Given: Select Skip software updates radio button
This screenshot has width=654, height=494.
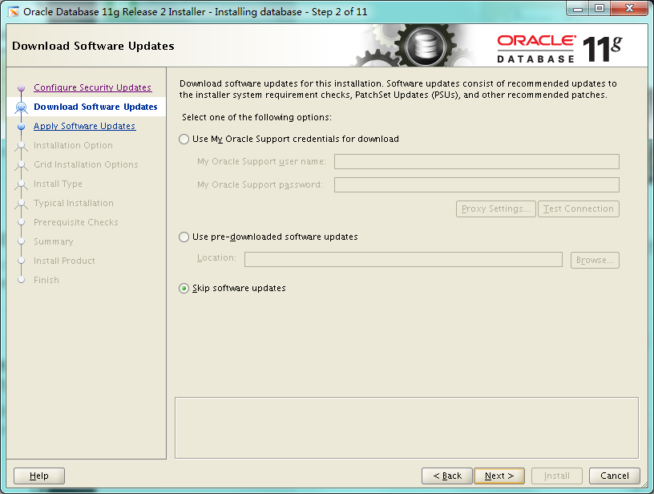Looking at the screenshot, I should pyautogui.click(x=184, y=289).
